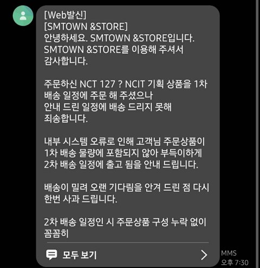
Task: Click the right chevron arrow in message footer
Action: 204,255
